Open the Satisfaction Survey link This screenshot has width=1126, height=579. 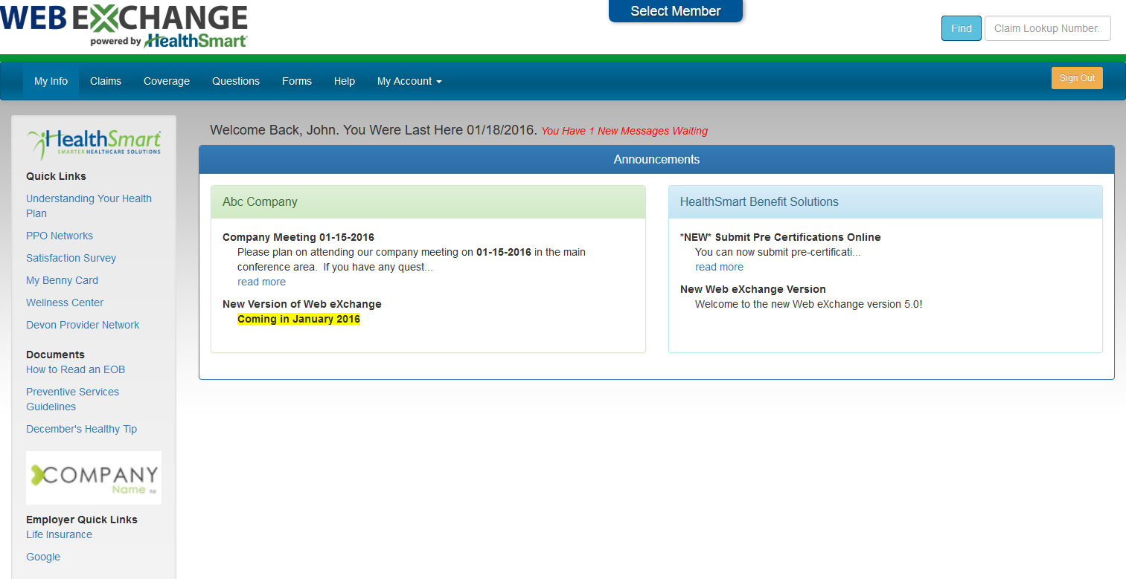pyautogui.click(x=71, y=258)
